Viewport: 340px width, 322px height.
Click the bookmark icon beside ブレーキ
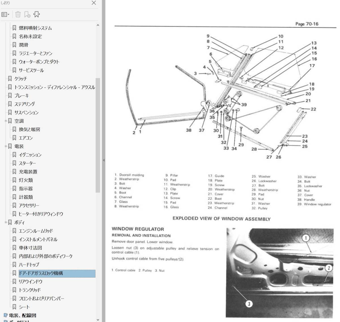(x=10, y=96)
